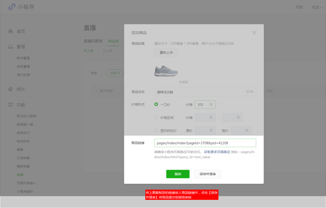The height and width of the screenshot is (208, 326).
Task: Click the 功能 grid icon in the sidebar
Action: 11,105
